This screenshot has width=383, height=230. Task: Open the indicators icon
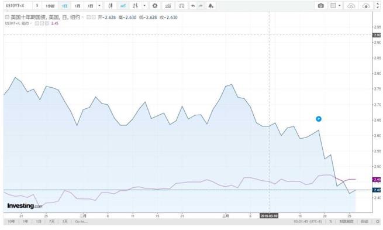pyautogui.click(x=168, y=6)
